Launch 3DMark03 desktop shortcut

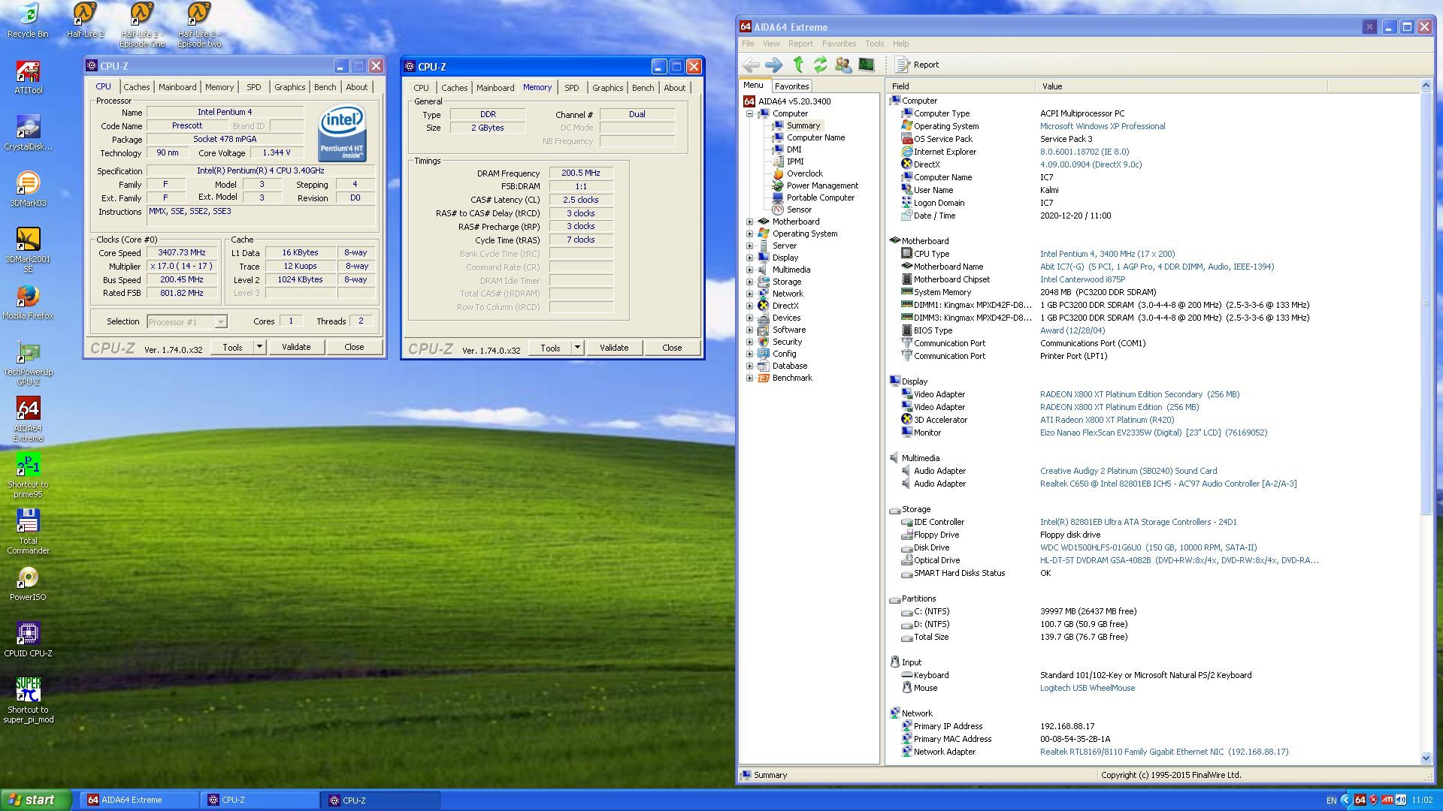28,190
